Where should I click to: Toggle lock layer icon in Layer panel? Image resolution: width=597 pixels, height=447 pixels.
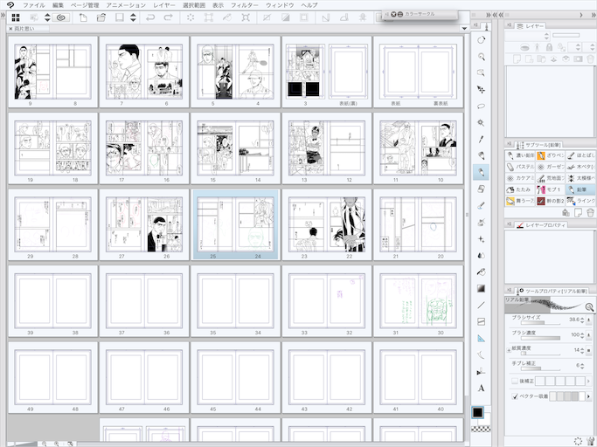(x=549, y=47)
